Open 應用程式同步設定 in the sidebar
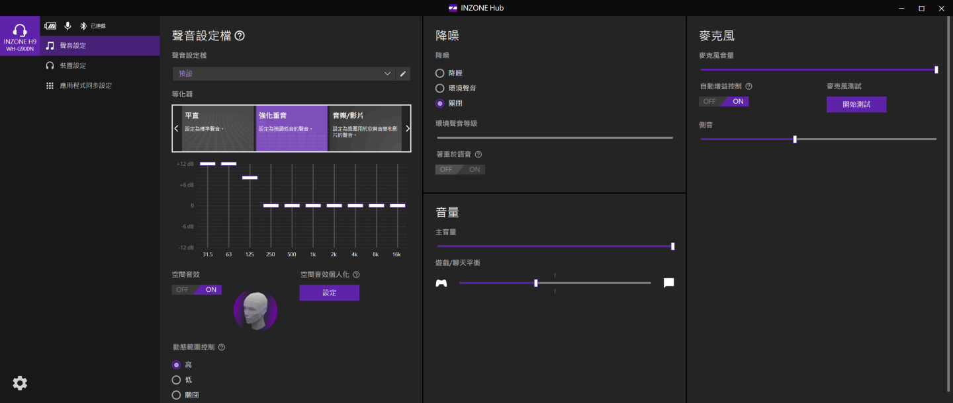 [x=85, y=86]
